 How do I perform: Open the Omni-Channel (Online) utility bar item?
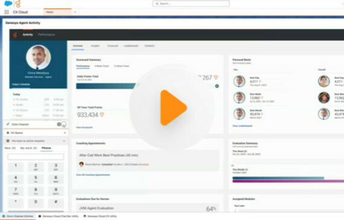[x=18, y=216]
